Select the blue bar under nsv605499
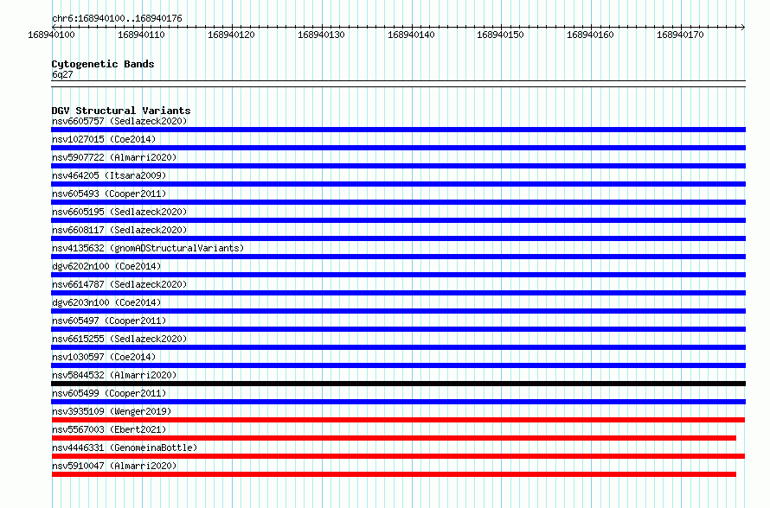Image resolution: width=770 pixels, height=508 pixels. tap(398, 402)
